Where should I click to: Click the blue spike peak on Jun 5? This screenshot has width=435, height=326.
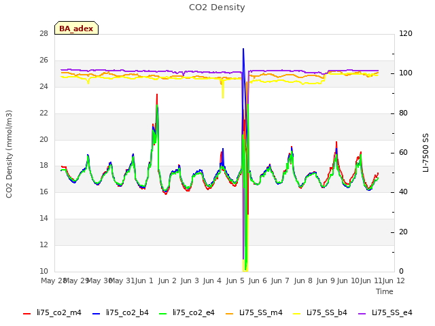click(x=243, y=49)
